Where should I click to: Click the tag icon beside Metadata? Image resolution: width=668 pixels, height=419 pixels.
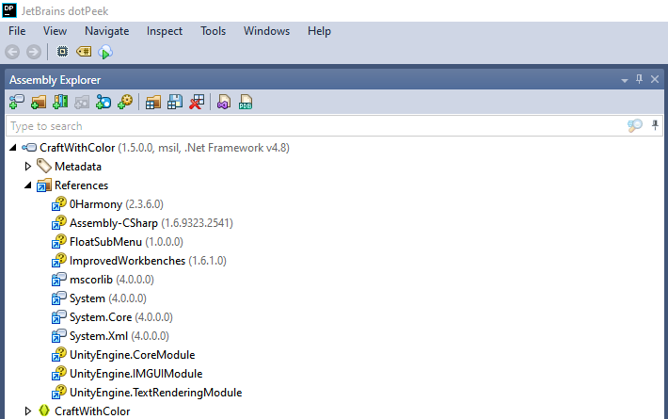pos(44,166)
